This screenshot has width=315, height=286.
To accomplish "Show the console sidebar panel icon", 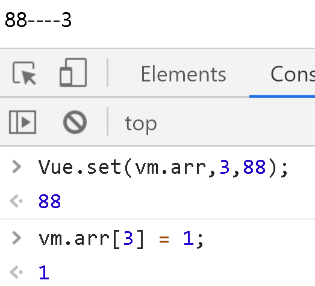I will [22, 122].
